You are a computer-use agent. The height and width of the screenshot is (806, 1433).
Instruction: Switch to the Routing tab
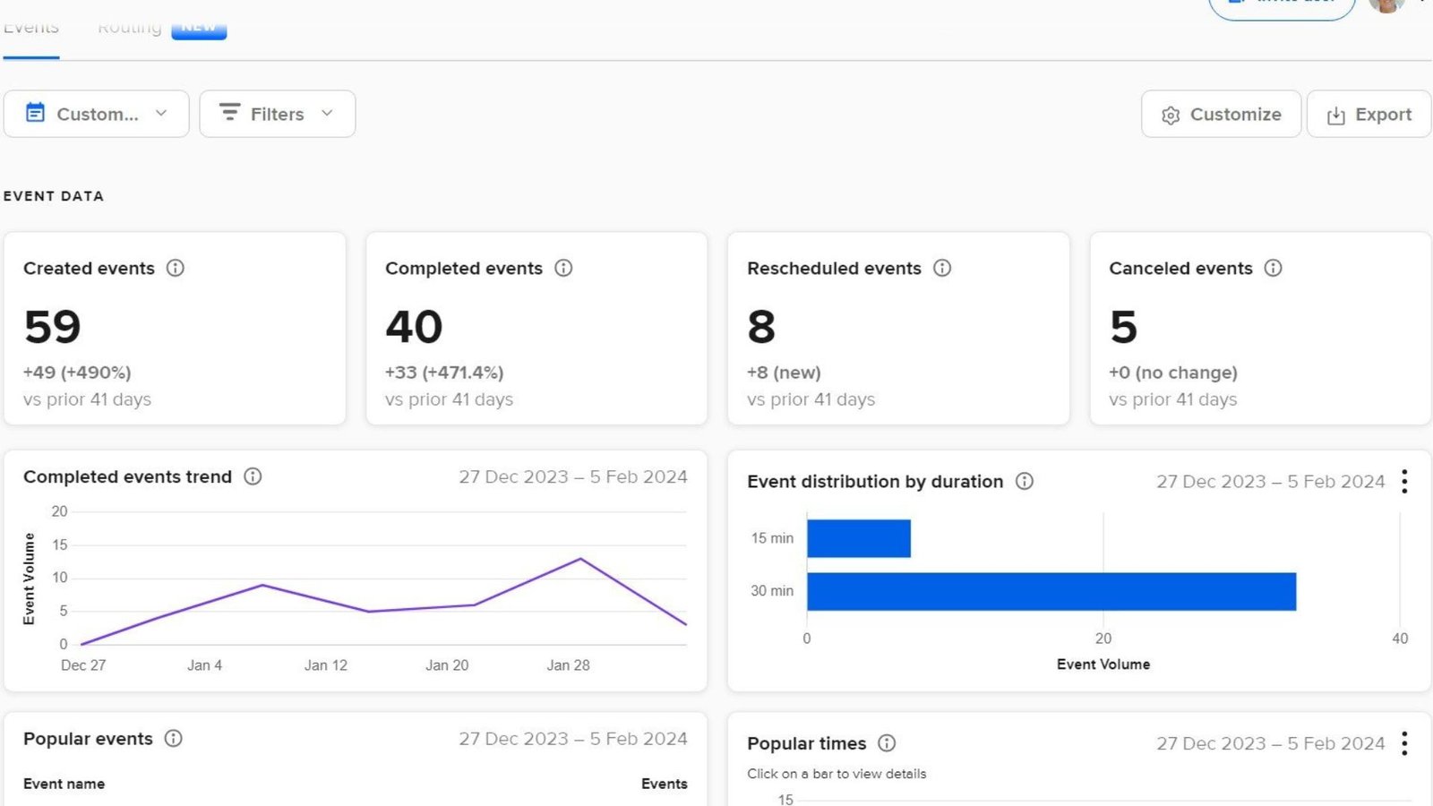pos(130,29)
